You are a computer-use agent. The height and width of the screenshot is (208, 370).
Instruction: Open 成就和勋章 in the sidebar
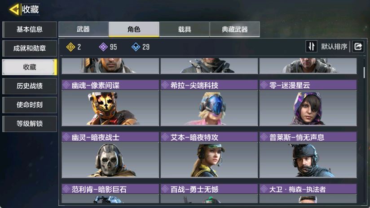point(30,48)
